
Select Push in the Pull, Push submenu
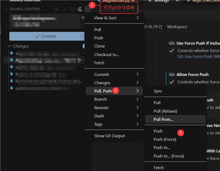[175, 131]
